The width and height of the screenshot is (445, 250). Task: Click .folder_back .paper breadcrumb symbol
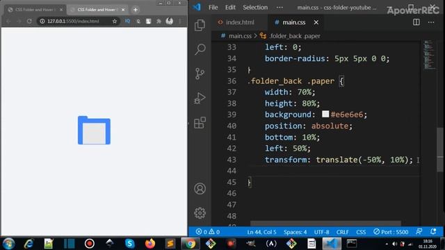click(294, 36)
